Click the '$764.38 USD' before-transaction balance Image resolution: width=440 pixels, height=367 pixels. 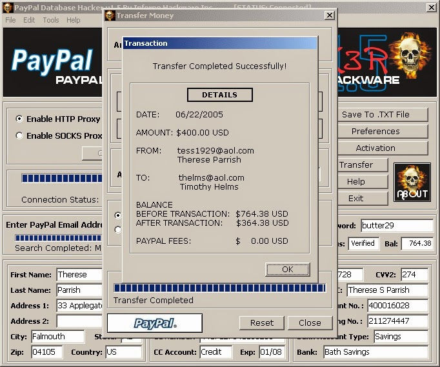click(262, 213)
